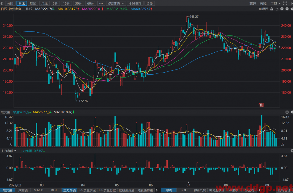Click the MA30:219.45 value
Image resolution: width=293 pixels, height=193 pixels.
(117, 9)
